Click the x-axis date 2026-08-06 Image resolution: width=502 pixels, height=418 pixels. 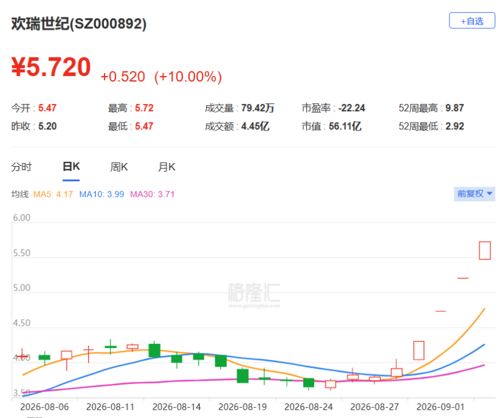tap(45, 407)
